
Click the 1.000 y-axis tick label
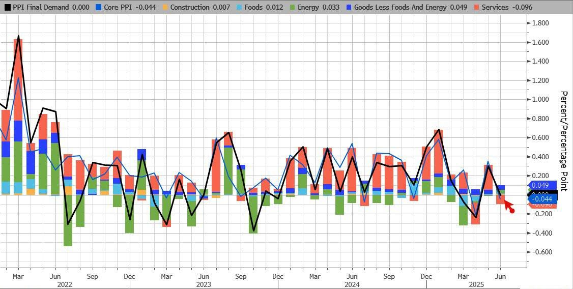541,100
